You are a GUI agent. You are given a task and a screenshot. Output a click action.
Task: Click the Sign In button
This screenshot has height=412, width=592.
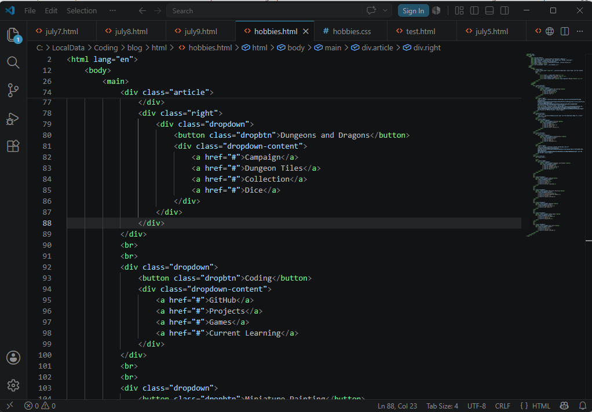point(413,10)
